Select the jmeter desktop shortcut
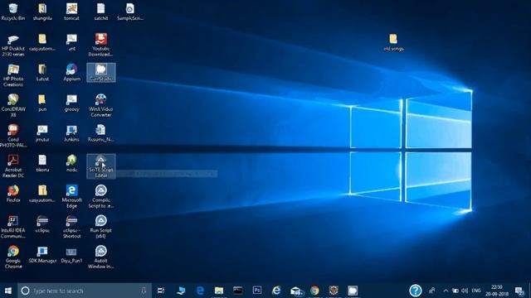 (x=42, y=133)
